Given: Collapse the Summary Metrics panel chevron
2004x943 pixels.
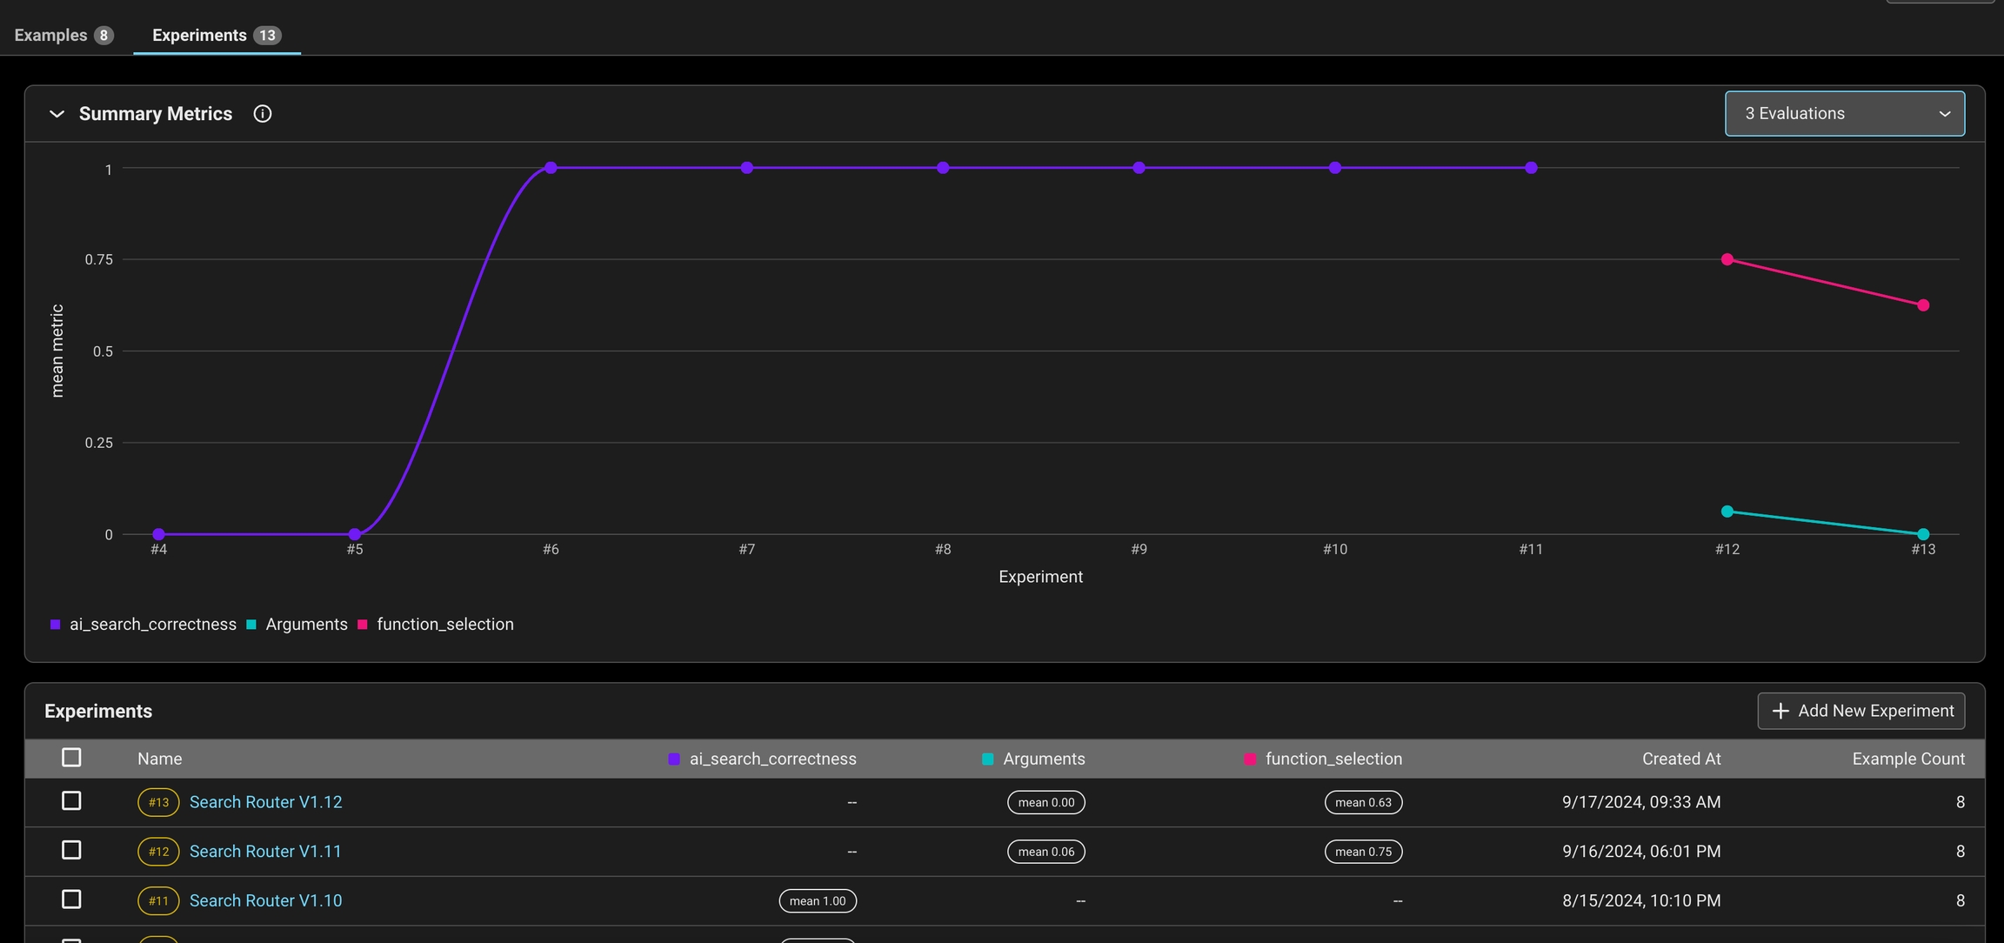Looking at the screenshot, I should pyautogui.click(x=57, y=114).
